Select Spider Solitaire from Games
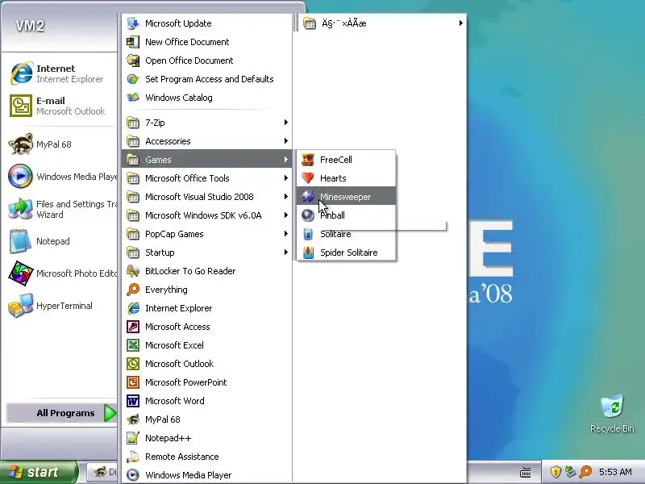This screenshot has width=645, height=484. pyautogui.click(x=346, y=252)
